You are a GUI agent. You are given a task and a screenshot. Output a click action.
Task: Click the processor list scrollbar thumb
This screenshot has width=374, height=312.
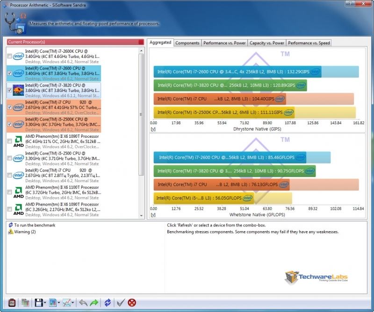tap(141, 114)
